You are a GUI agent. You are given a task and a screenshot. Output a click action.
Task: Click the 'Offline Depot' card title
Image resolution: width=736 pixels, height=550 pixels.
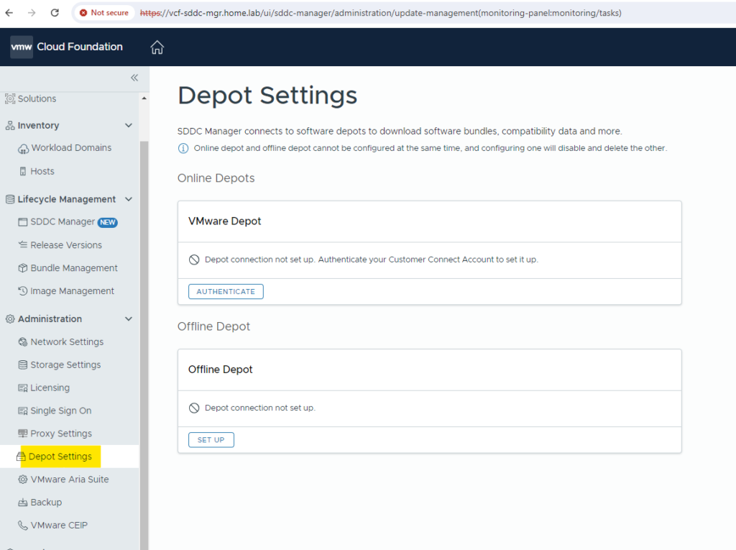(x=220, y=370)
